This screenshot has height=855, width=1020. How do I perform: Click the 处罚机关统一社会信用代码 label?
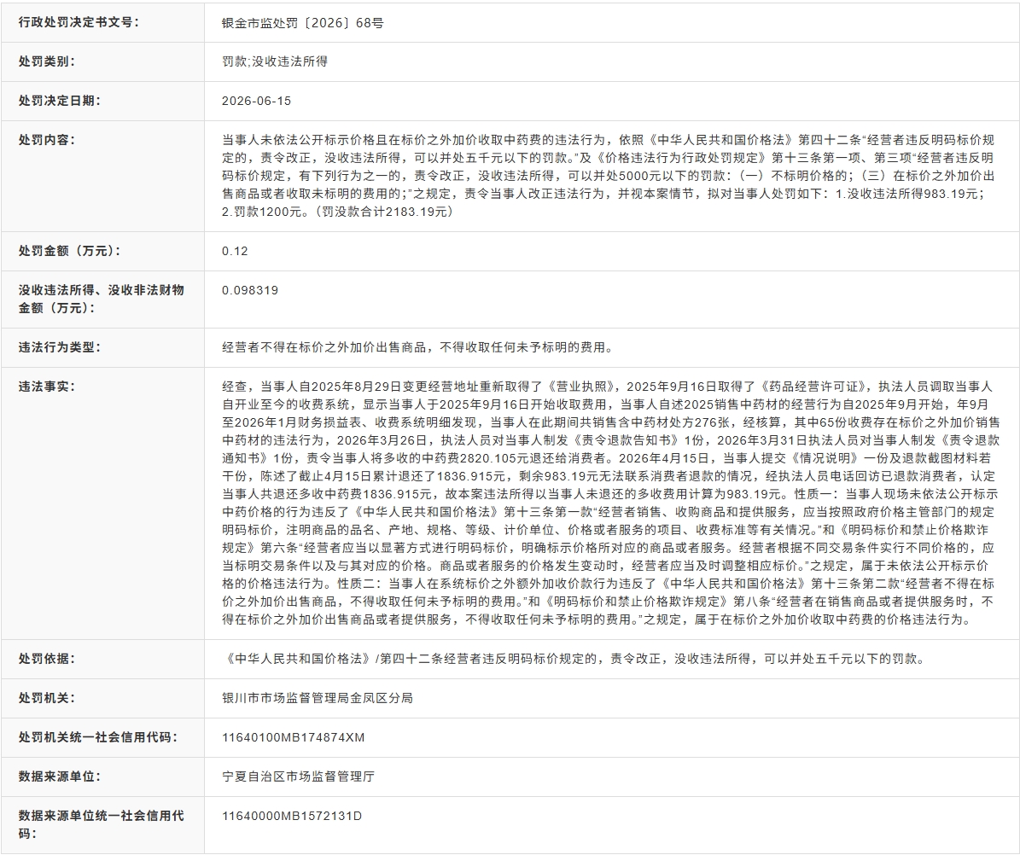(98, 736)
